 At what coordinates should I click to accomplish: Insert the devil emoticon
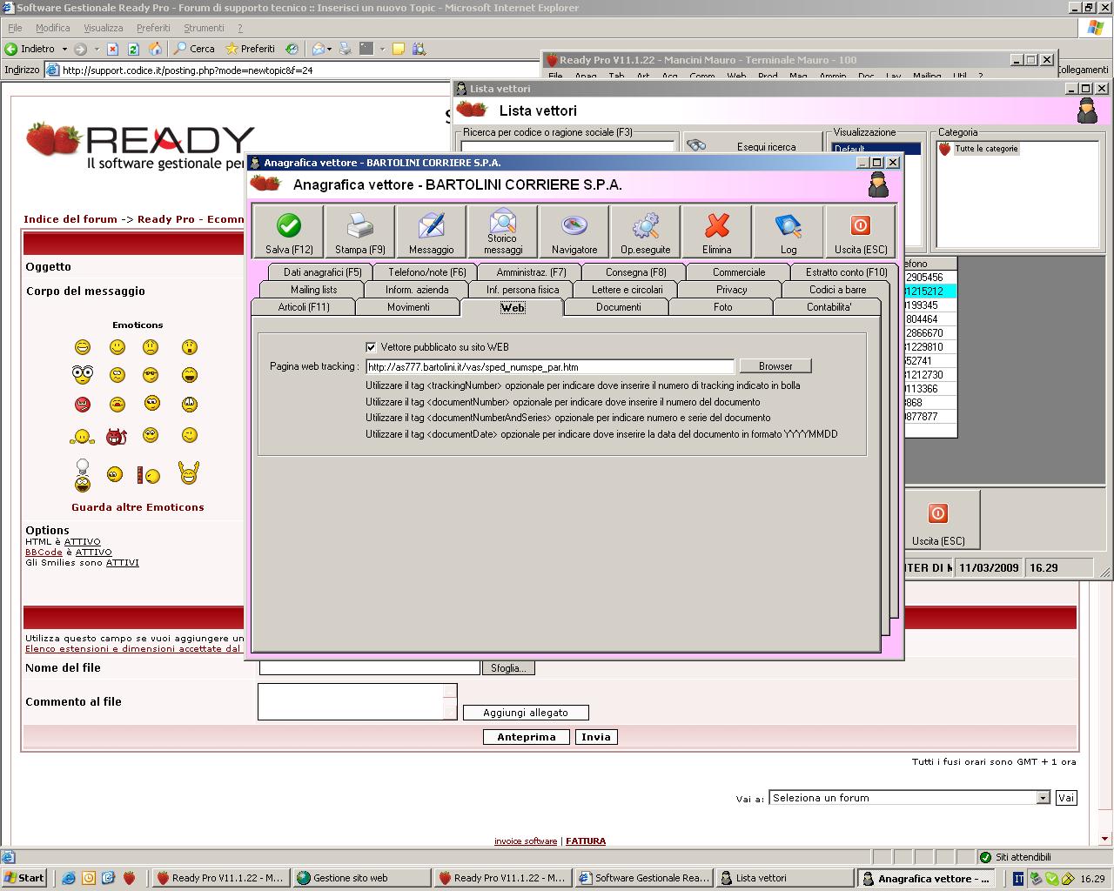tap(117, 436)
